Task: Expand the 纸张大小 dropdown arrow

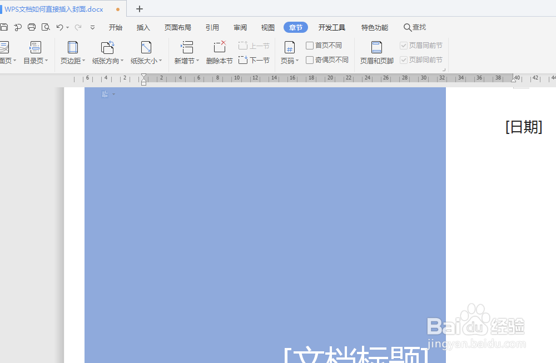Action: click(160, 61)
